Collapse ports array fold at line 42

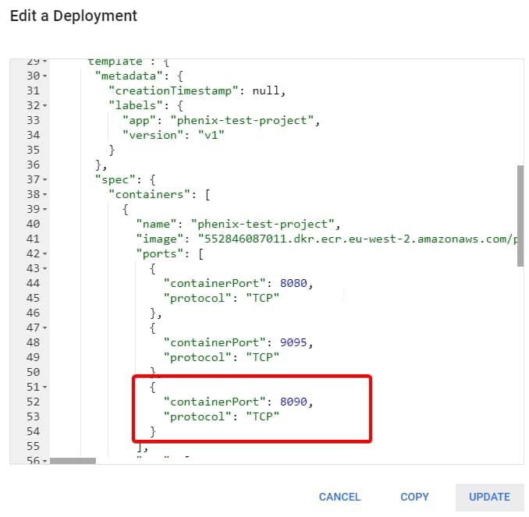(x=45, y=254)
